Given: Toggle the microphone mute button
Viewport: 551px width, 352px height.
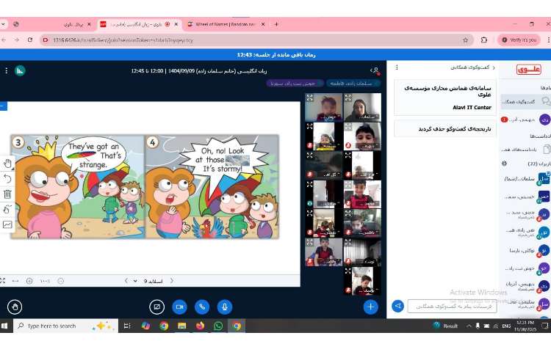Looking at the screenshot, I should pos(224,307).
